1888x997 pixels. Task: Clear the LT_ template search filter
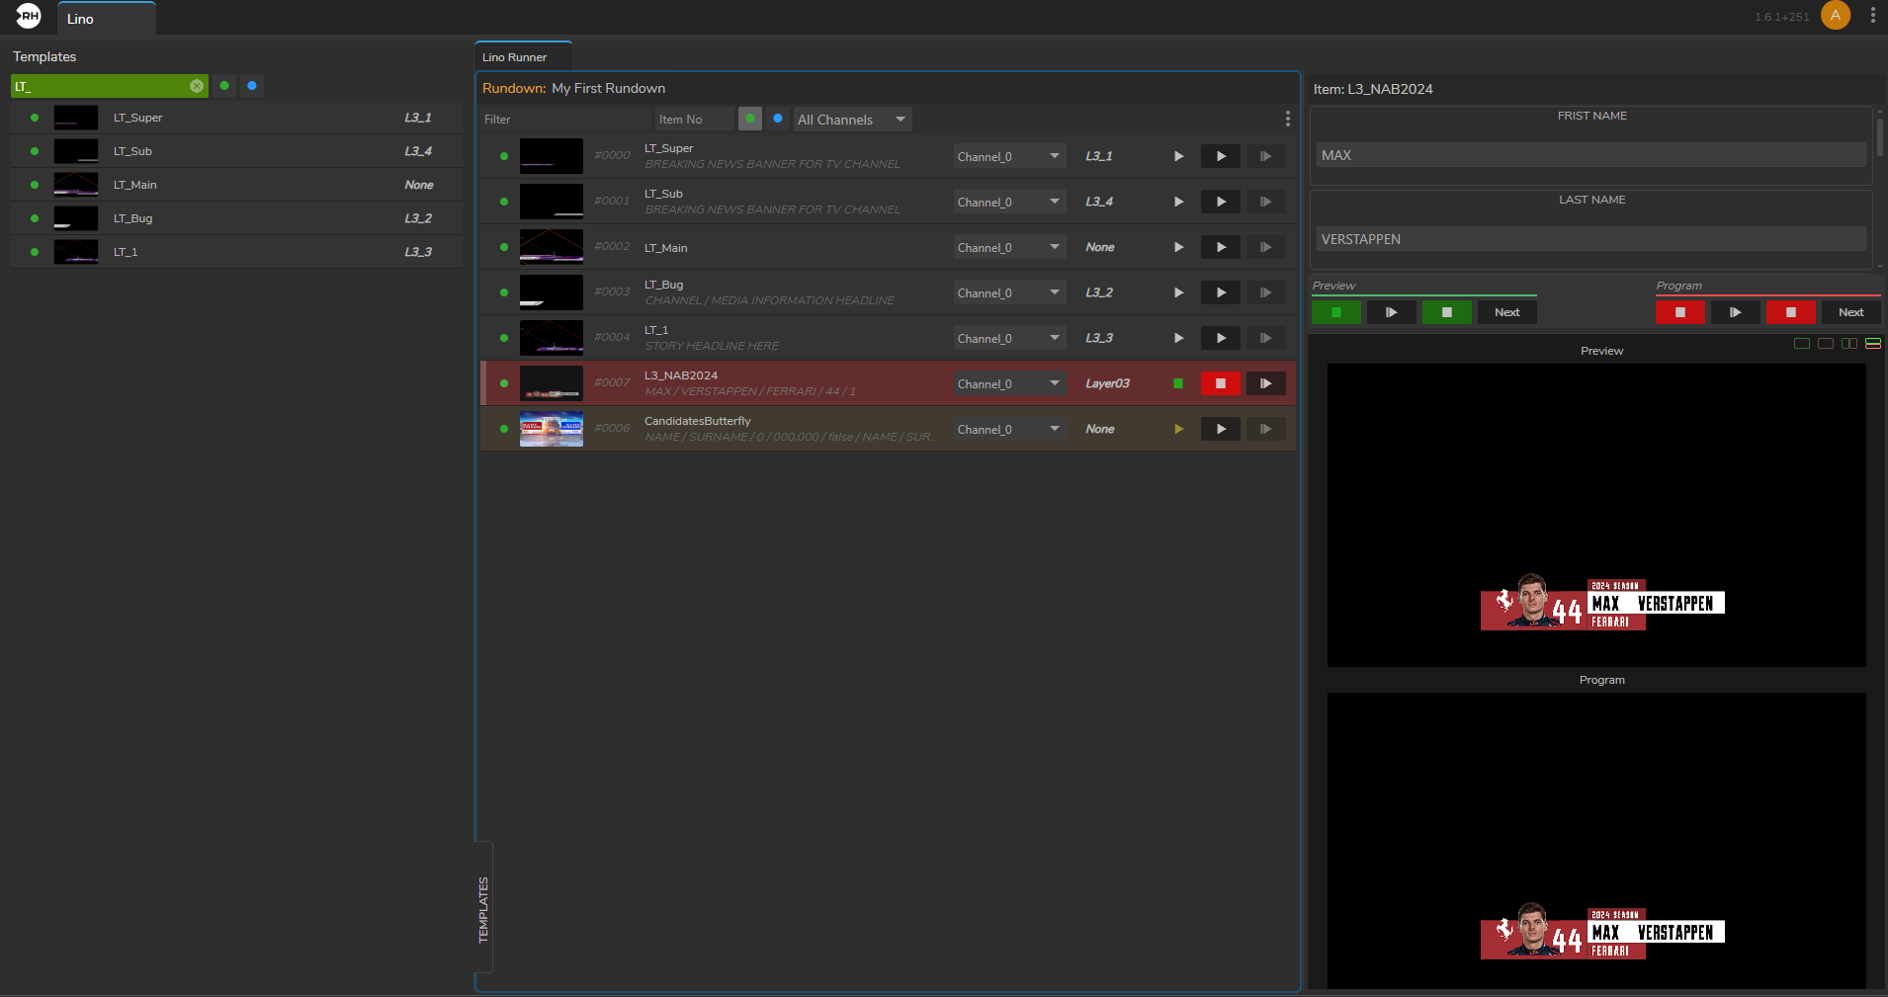click(197, 86)
